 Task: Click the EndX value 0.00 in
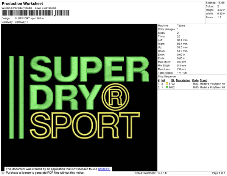[181, 55]
